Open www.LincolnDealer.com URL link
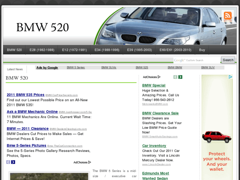Image resolution: width=240 pixels, height=180 pixels. point(156,164)
